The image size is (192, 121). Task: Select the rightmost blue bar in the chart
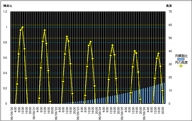164,93
